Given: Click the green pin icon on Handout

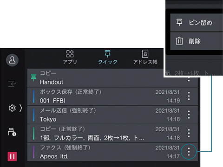Looking at the screenshot, I should 33,77.
